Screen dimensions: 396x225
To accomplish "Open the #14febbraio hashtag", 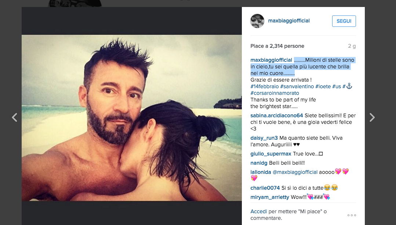I will click(x=264, y=86).
